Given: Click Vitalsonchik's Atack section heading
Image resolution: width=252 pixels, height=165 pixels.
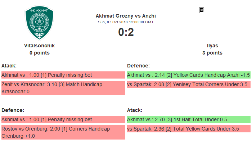Looking at the screenshot, I should [9, 66].
